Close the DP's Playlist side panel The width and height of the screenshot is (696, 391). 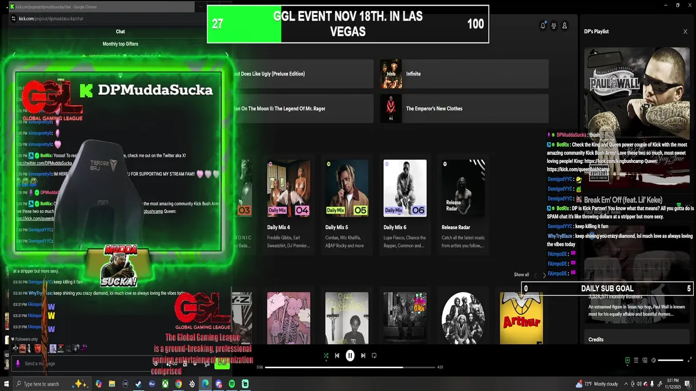(685, 31)
